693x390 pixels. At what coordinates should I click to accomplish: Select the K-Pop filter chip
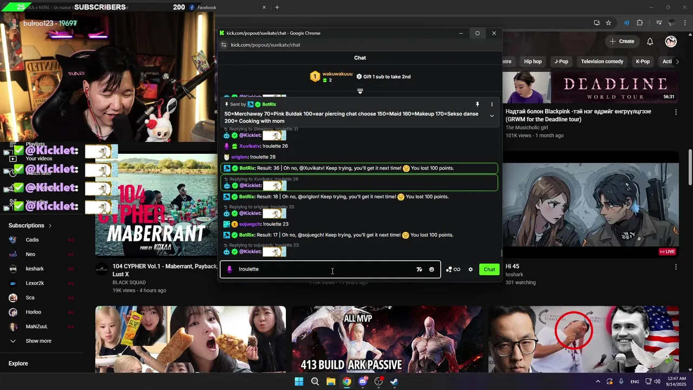[643, 61]
